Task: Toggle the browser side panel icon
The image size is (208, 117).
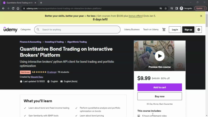Action: 176,8
